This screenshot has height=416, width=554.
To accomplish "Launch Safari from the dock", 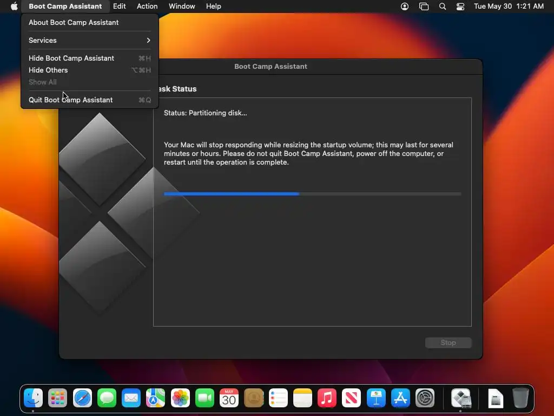I will (x=82, y=398).
